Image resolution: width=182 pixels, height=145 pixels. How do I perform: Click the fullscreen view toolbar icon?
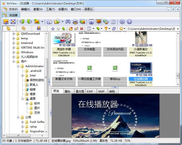(13, 21)
